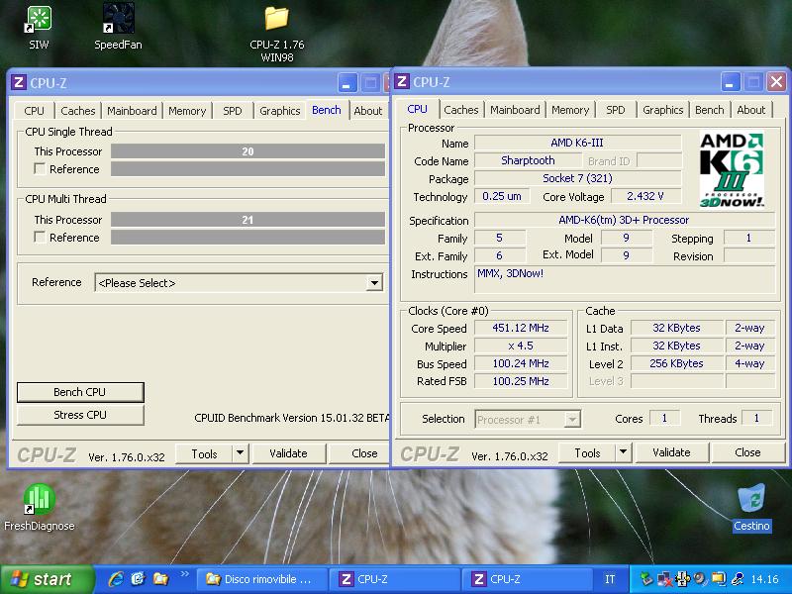Viewport: 792px width, 594px height.
Task: Click the Bench CPU button
Action: pos(80,392)
